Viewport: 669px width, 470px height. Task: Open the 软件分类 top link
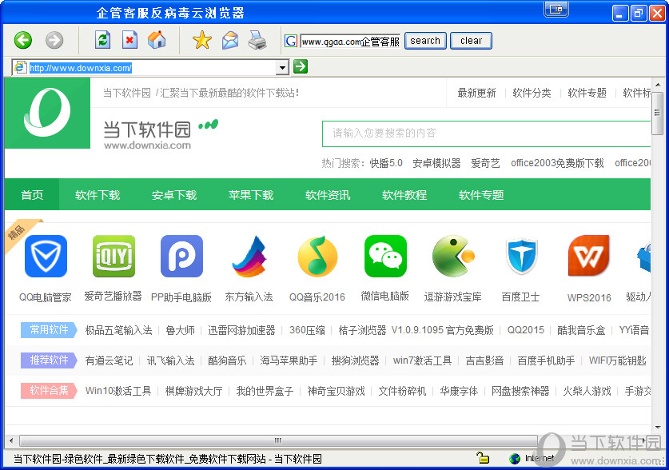(x=532, y=93)
